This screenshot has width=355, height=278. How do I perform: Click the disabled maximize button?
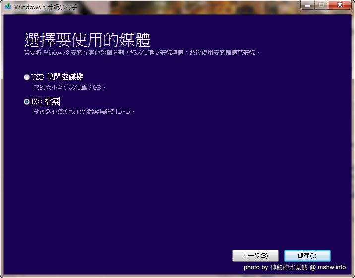tap(321, 5)
